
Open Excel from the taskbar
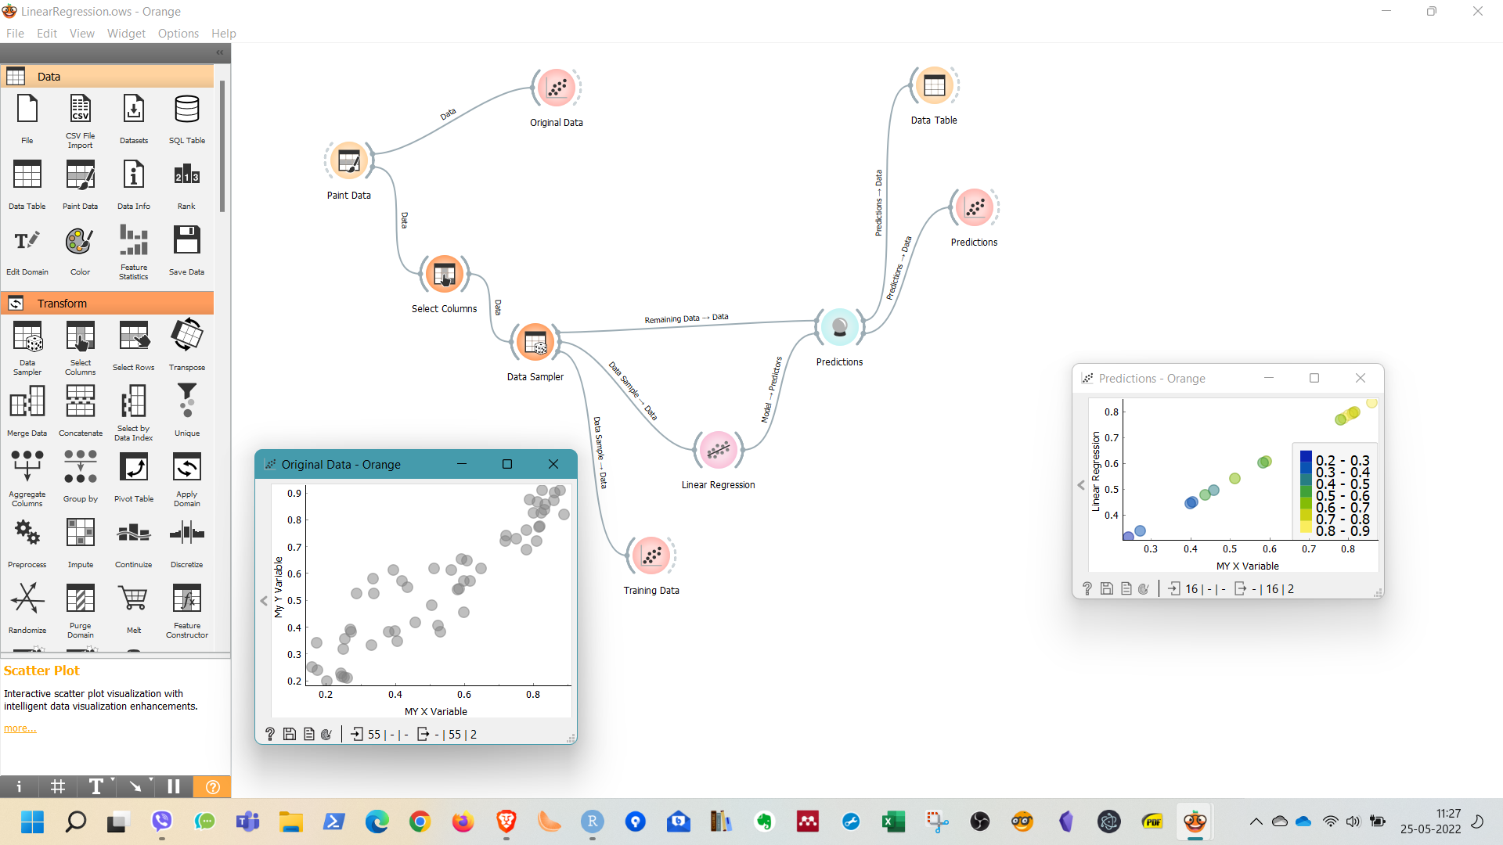[x=893, y=822]
